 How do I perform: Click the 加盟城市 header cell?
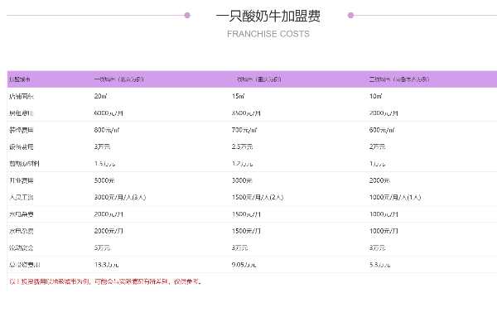click(20, 79)
